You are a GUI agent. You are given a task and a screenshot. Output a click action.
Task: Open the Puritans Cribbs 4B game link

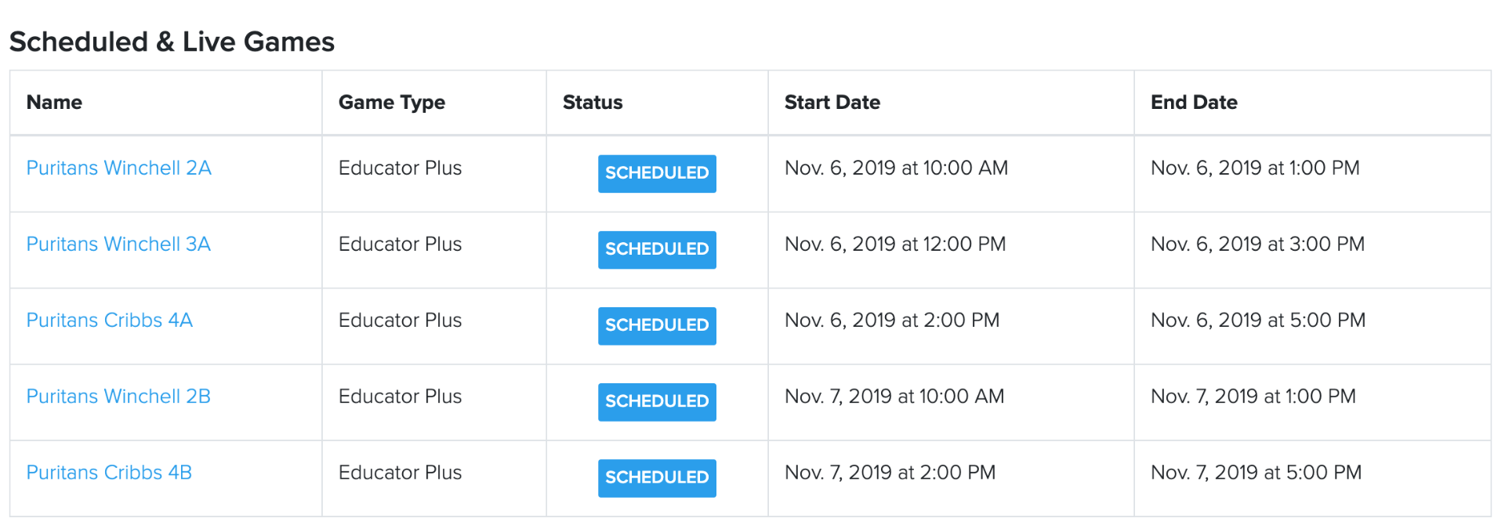109,472
